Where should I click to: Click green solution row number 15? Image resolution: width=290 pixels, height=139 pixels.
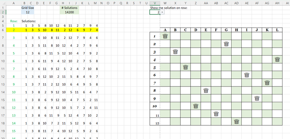point(14,131)
